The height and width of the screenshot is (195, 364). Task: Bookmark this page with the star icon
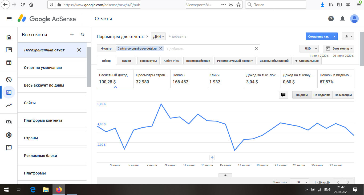[x=238, y=5]
